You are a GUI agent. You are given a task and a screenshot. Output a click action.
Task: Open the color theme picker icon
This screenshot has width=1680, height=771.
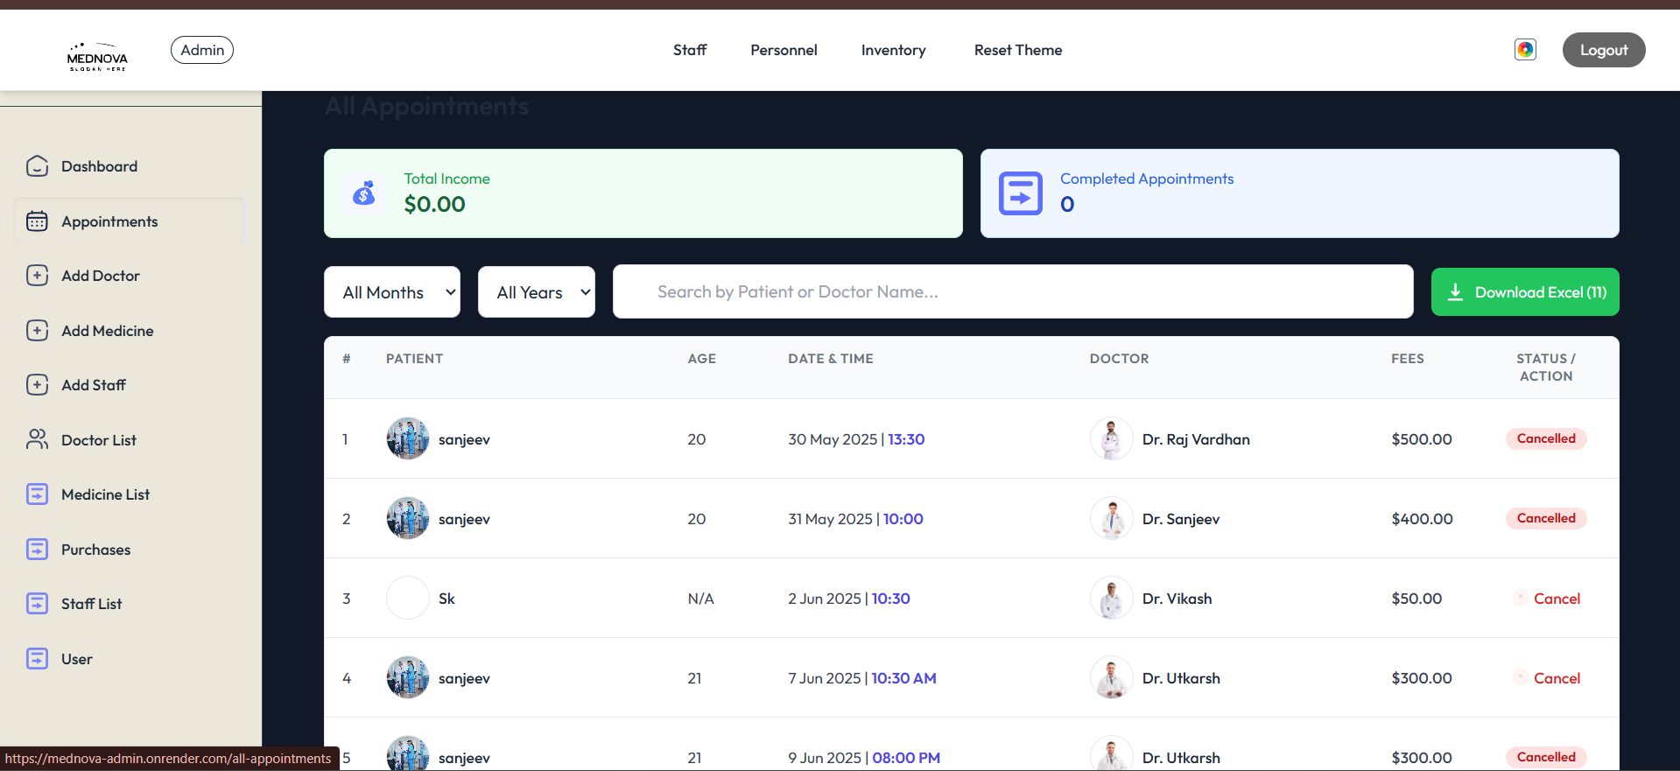pos(1525,50)
